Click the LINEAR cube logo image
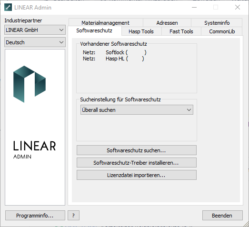This screenshot has height=227, width=249. [30, 84]
